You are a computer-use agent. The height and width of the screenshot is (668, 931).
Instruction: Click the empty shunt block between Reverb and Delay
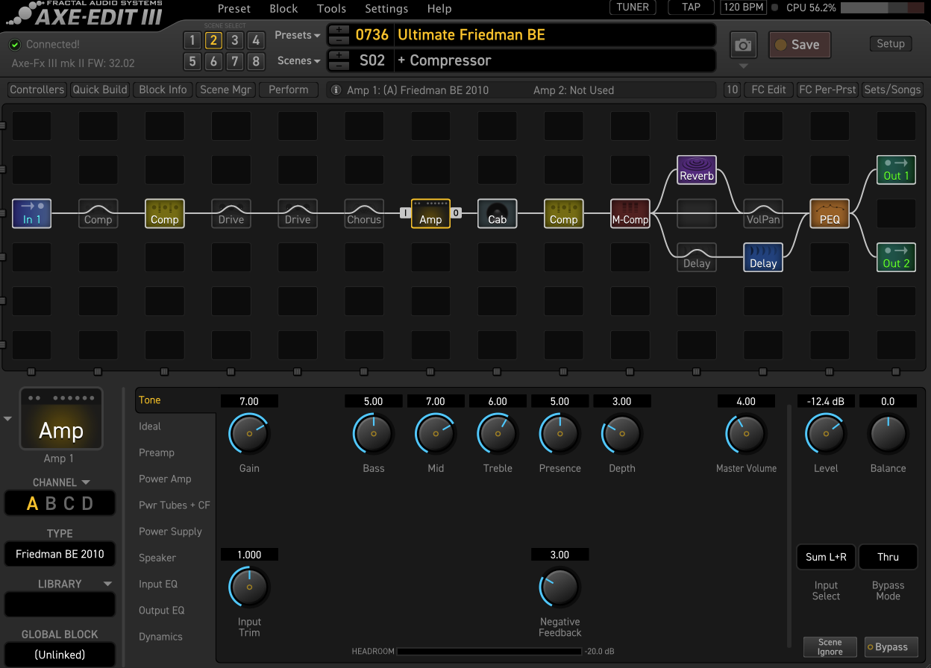tap(697, 213)
